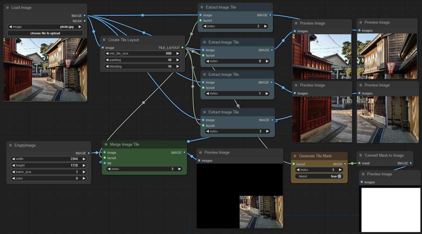This screenshot has width=422, height=234.
Task: Click the choose file to upload button
Action: click(45, 33)
